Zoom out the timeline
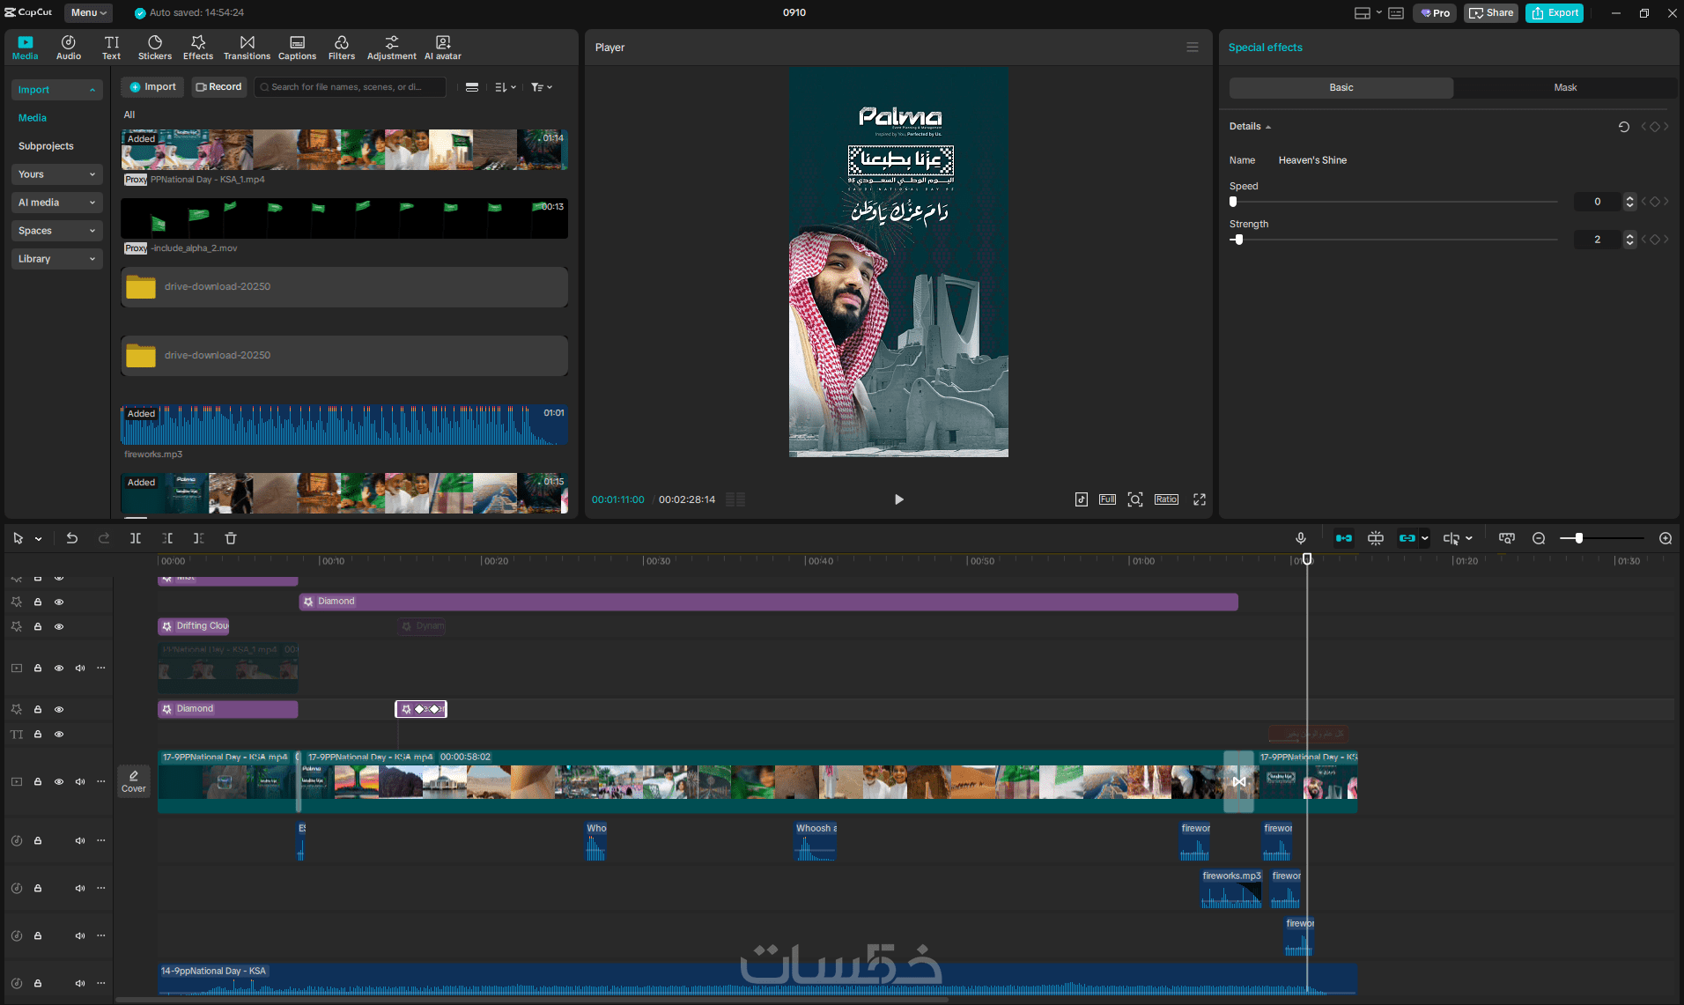 [1539, 538]
